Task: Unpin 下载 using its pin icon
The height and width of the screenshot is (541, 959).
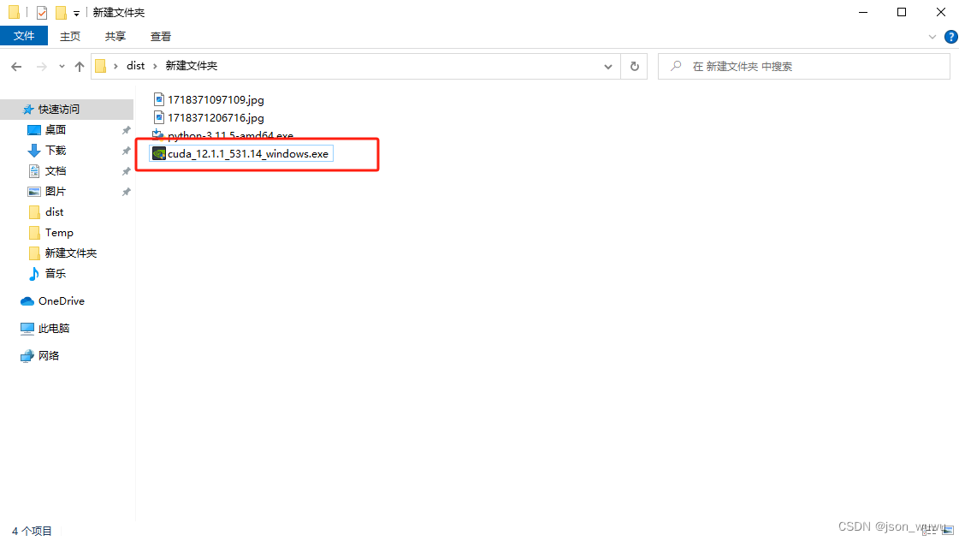Action: tap(126, 151)
